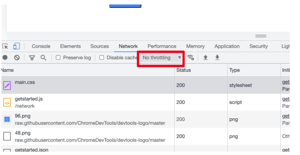Open the Application tab
The width and height of the screenshot is (300, 155).
click(x=227, y=46)
